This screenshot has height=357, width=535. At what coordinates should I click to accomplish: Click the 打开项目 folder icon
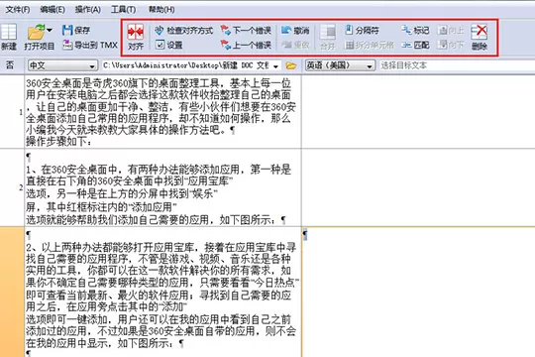pyautogui.click(x=37, y=32)
